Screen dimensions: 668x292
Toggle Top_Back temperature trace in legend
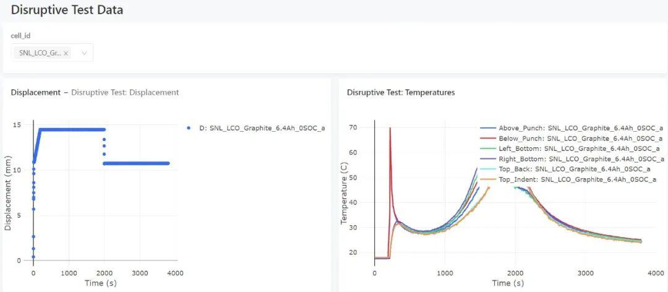click(565, 170)
